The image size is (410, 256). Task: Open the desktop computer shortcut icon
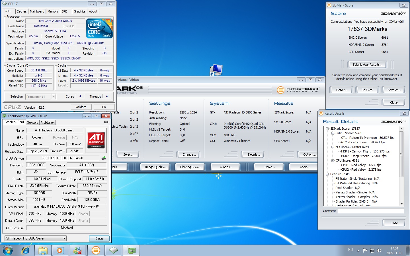tap(216, 70)
